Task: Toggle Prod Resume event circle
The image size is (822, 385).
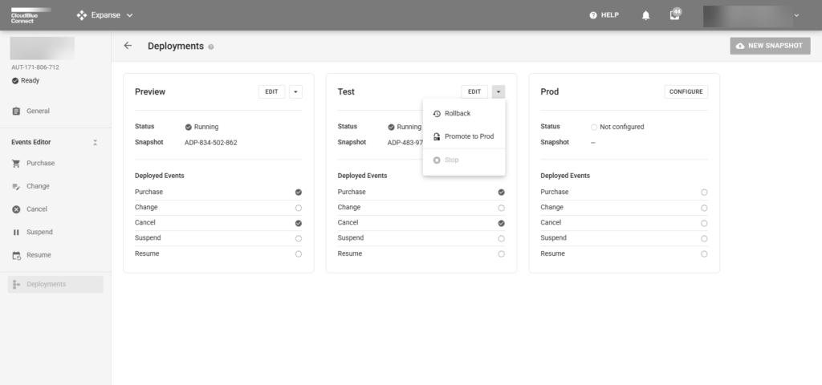Action: point(704,254)
